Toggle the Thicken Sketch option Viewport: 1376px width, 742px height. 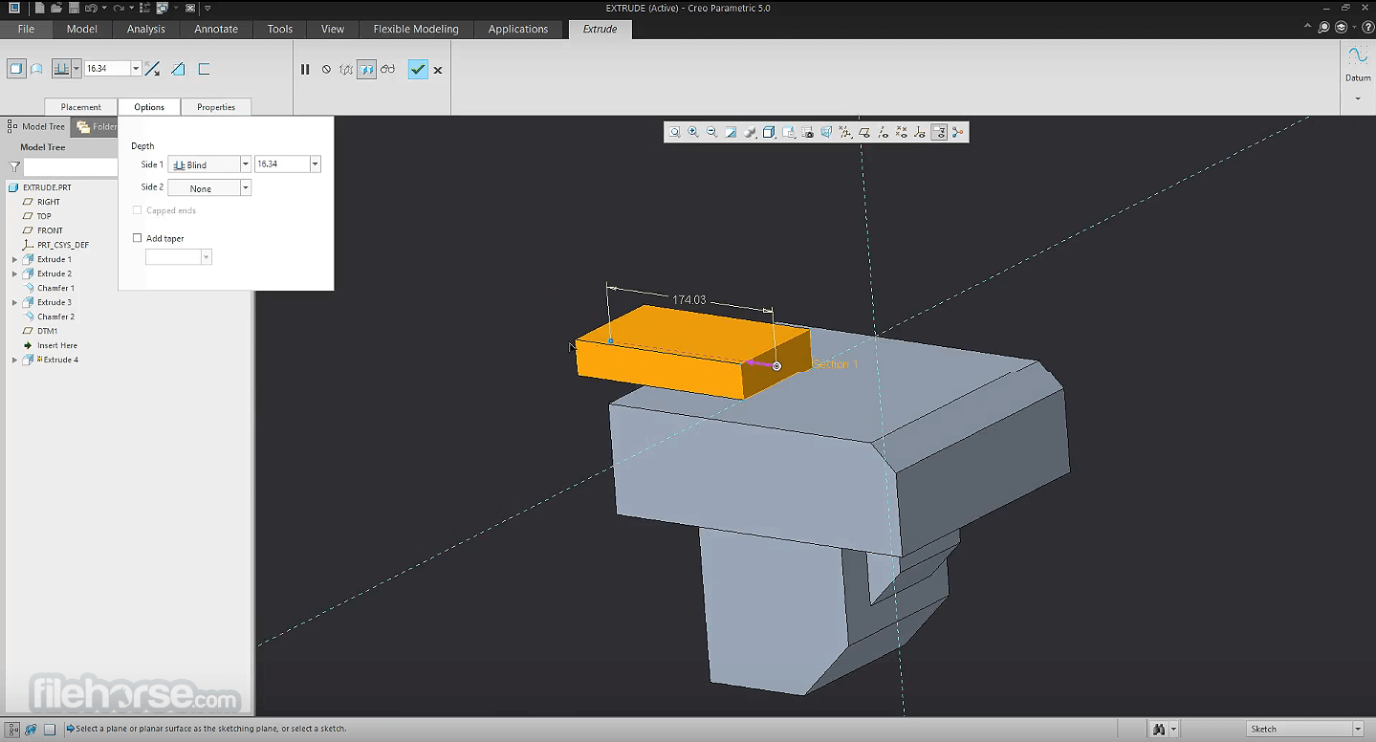204,69
